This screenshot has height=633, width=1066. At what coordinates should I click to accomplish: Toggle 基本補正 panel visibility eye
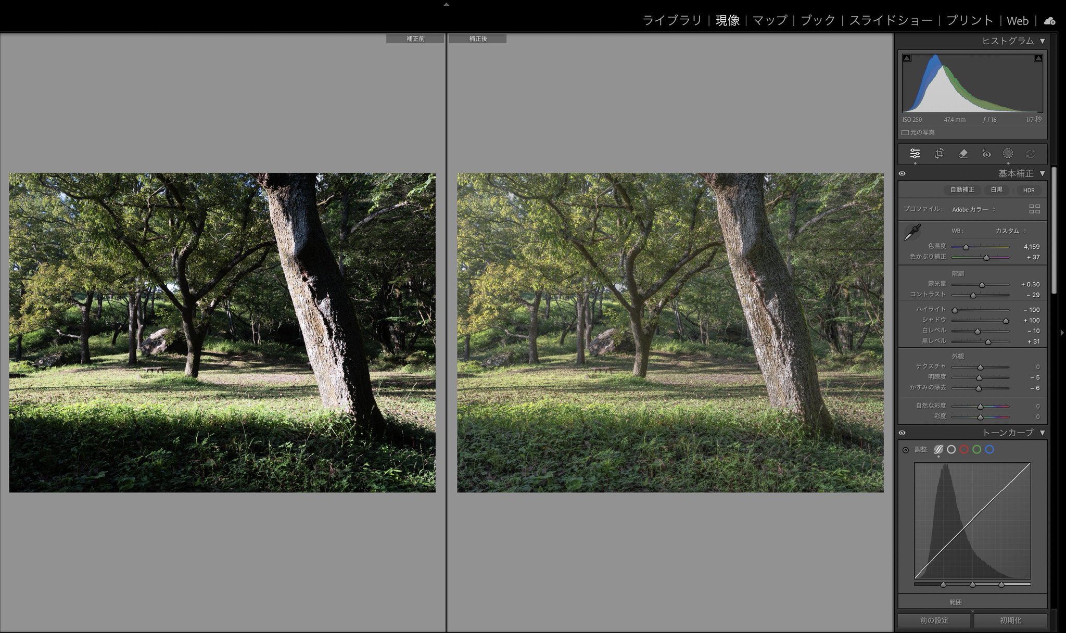pos(902,174)
